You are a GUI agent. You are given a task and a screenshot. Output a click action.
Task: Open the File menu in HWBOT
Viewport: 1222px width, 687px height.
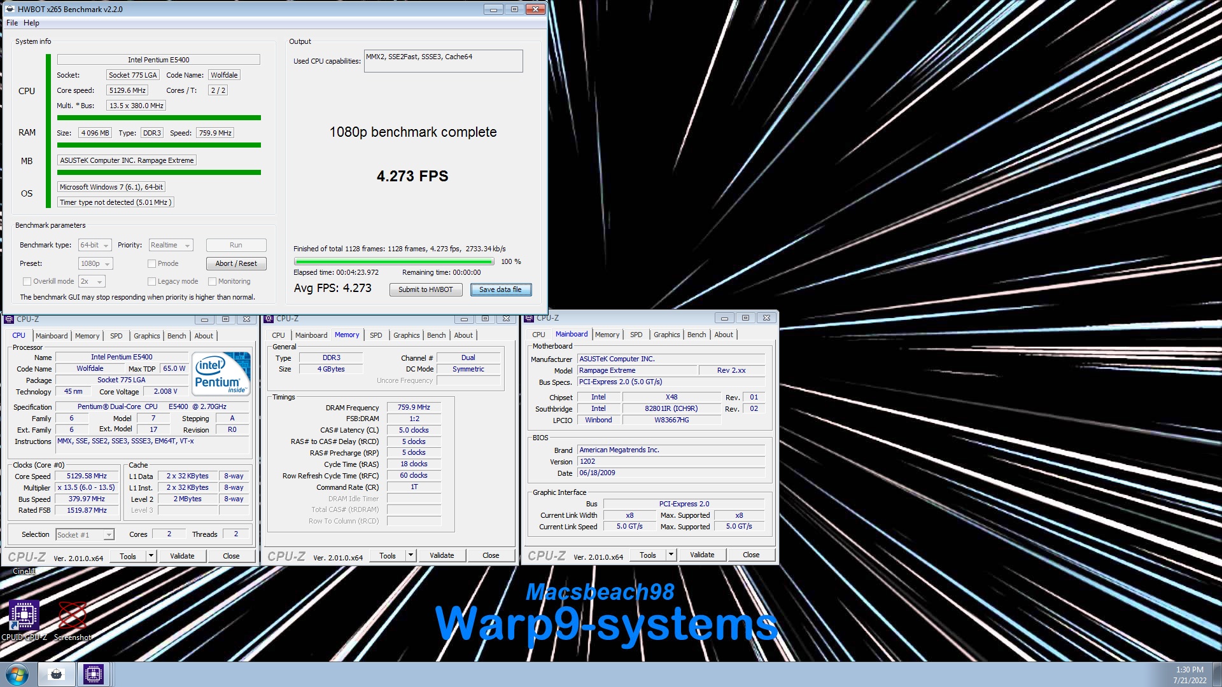pyautogui.click(x=12, y=23)
